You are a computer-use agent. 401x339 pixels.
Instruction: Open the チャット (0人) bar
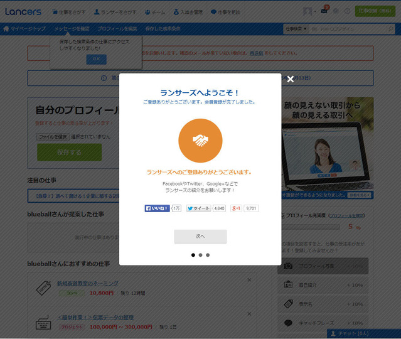pos(364,333)
